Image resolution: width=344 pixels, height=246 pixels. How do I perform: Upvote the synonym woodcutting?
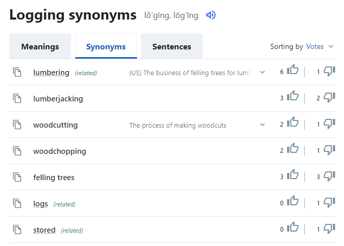tap(293, 122)
